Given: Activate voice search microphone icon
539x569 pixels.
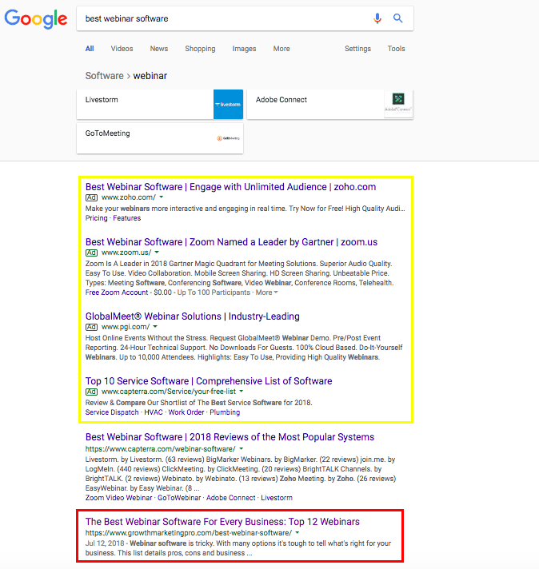Looking at the screenshot, I should [377, 18].
